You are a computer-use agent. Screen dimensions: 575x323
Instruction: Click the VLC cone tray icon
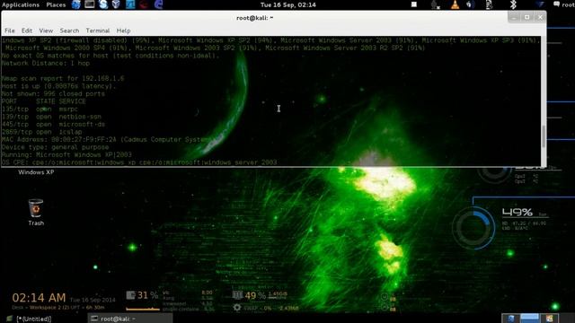coord(456,4)
